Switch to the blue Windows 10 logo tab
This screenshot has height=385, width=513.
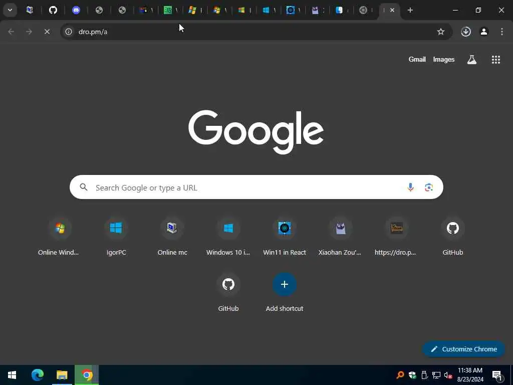click(266, 10)
